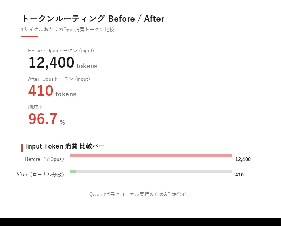This screenshot has width=281, height=226.
Task: Click the red Before progress bar
Action: pos(151,156)
